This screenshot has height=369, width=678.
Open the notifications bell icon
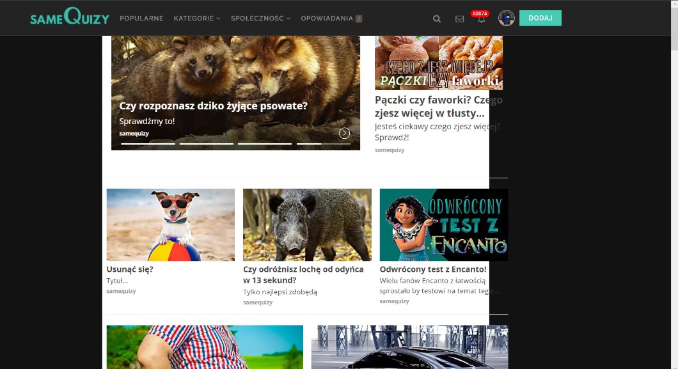pos(481,20)
